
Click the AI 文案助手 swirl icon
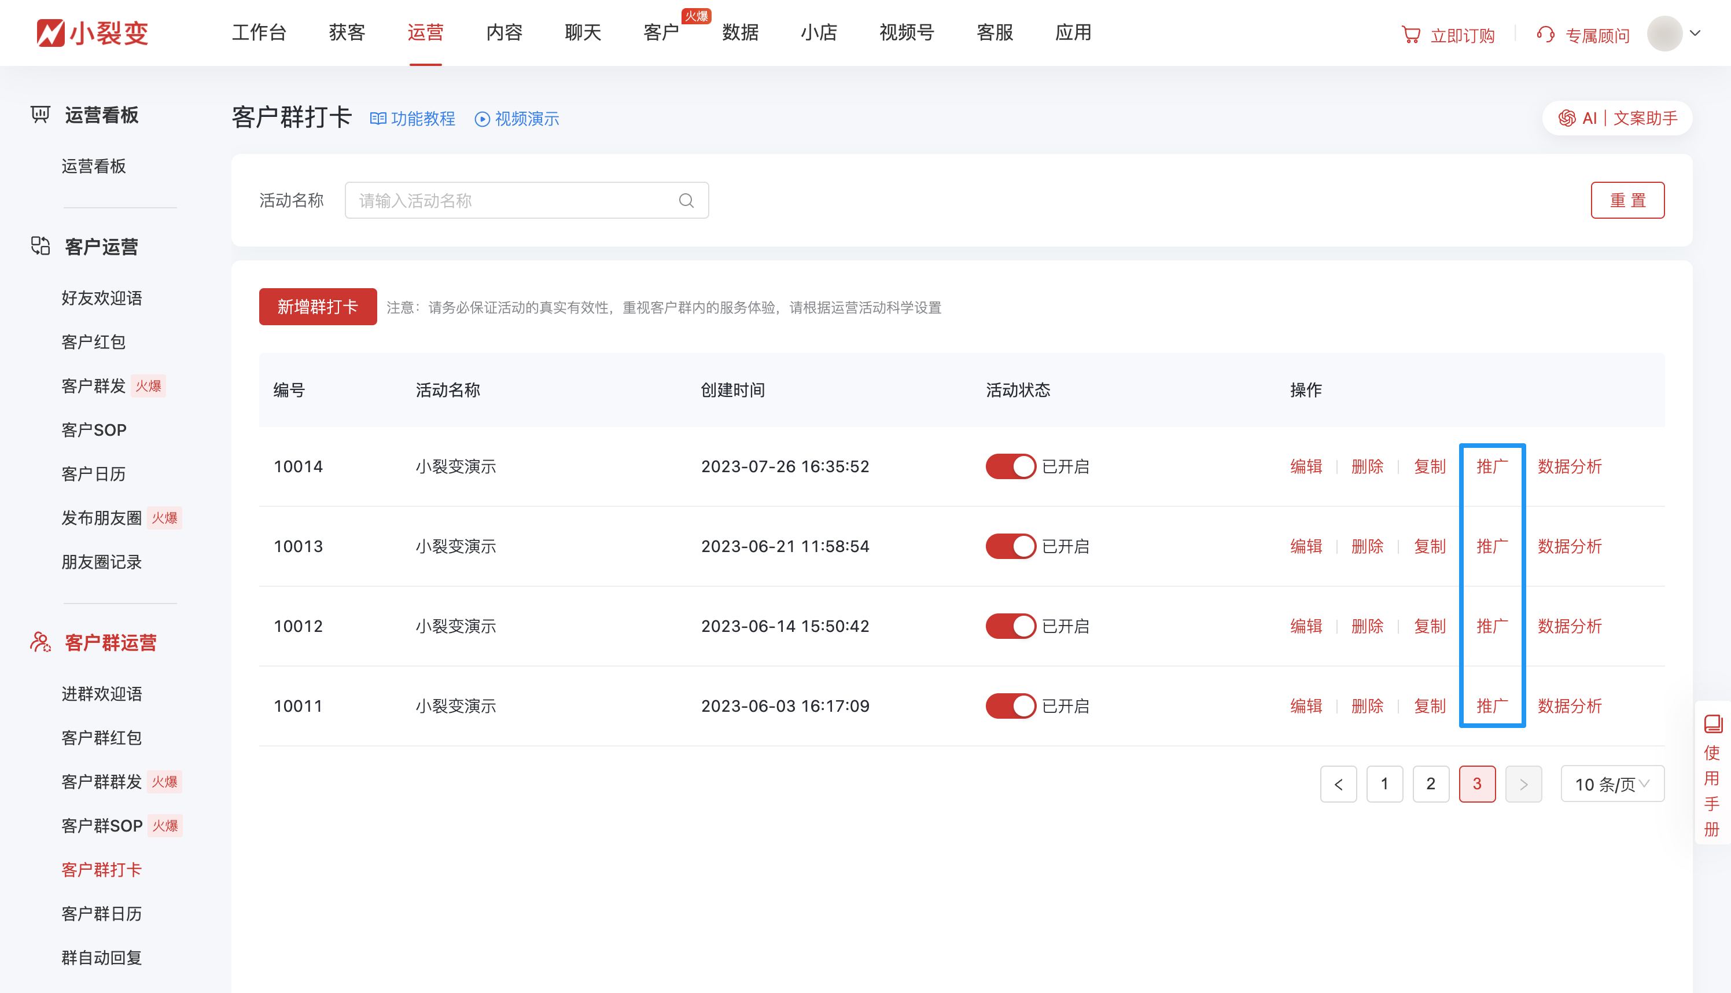1567,118
